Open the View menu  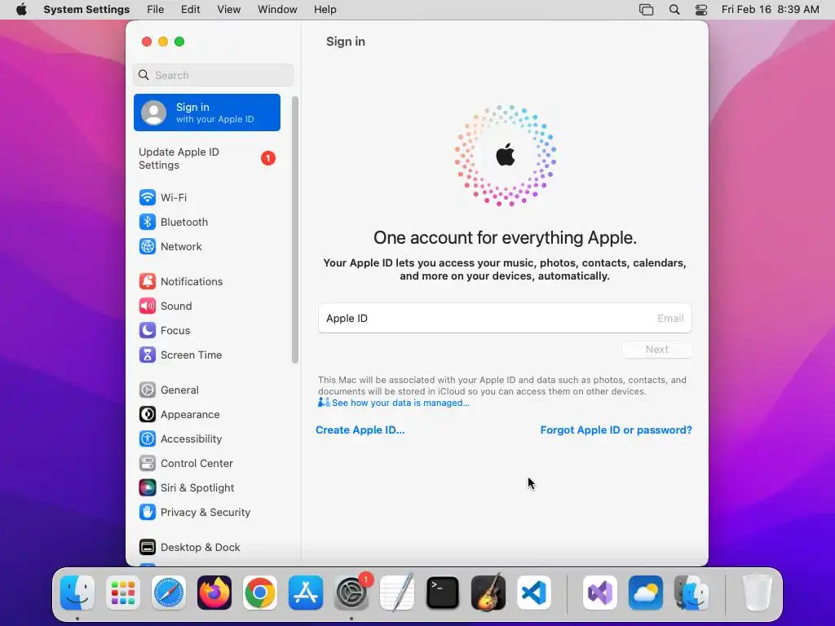pyautogui.click(x=229, y=10)
